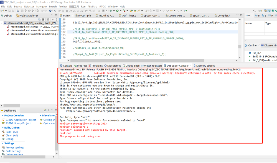
Task: Click the Run with tools toolbar icon
Action: [124, 11]
